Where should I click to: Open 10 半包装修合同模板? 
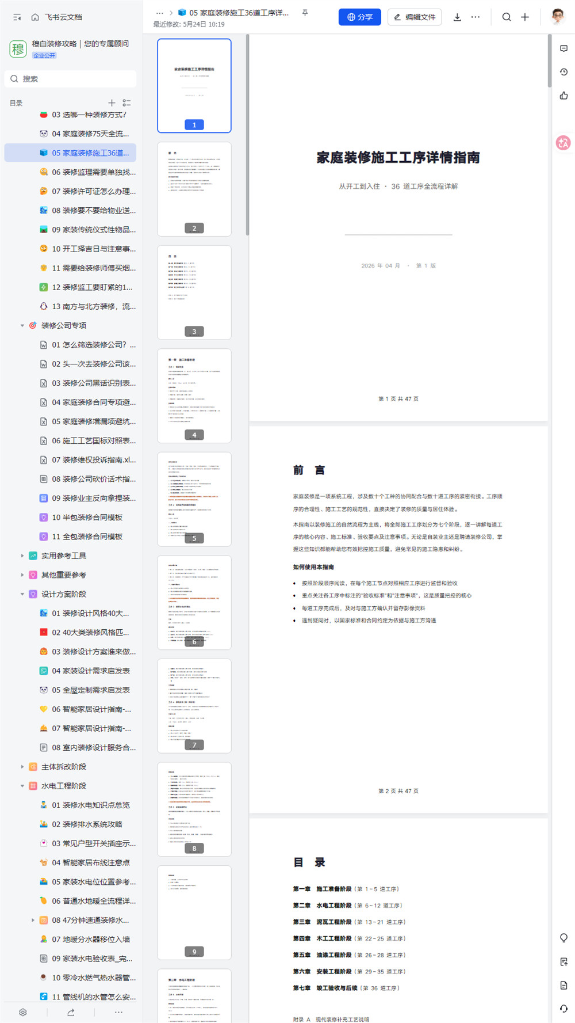click(x=70, y=518)
